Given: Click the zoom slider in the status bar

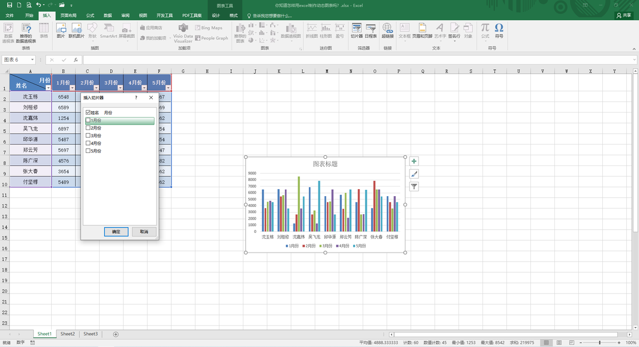Looking at the screenshot, I should 600,343.
